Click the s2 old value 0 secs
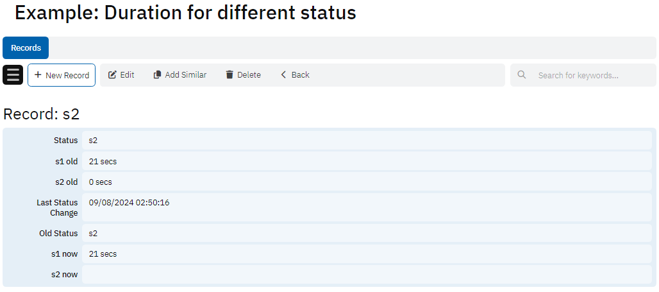Viewport: 659px width, 292px height. [x=101, y=182]
